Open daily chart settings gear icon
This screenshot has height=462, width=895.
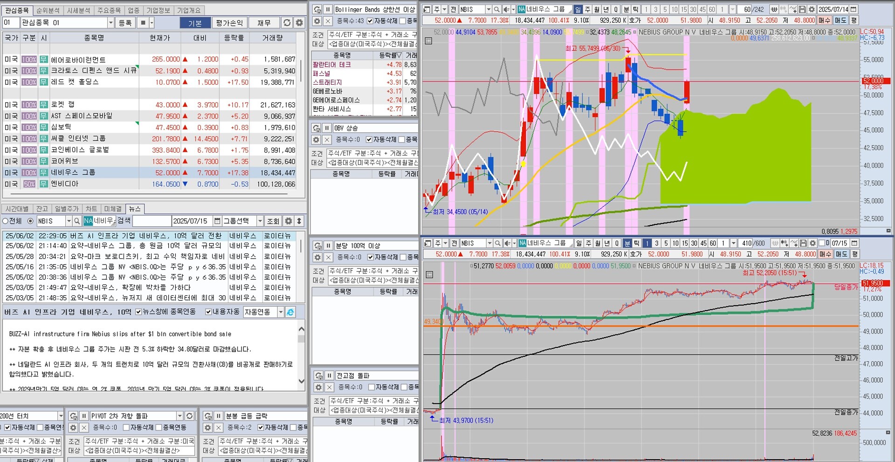(x=812, y=9)
